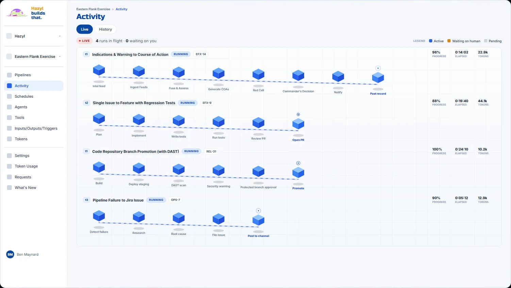Open the Commander's Decision cube node
Viewport: 511px width, 288px height.
point(298,75)
